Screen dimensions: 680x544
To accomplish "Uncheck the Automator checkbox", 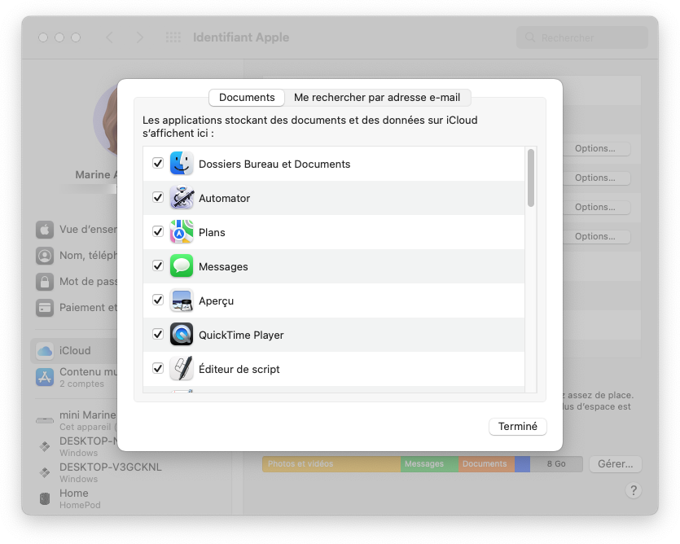I will point(156,197).
